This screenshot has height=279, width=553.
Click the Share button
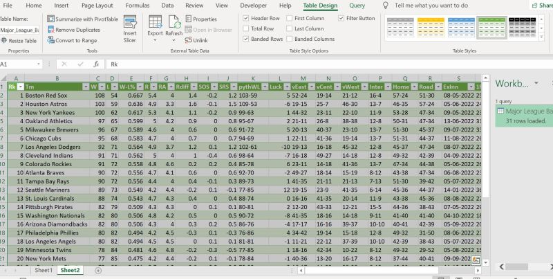click(543, 6)
